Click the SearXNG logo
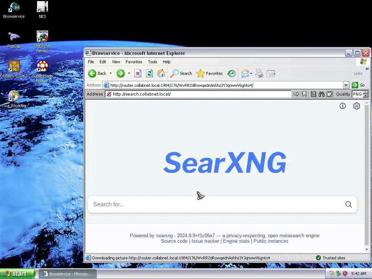Image resolution: width=372 pixels, height=279 pixels. pos(225,163)
